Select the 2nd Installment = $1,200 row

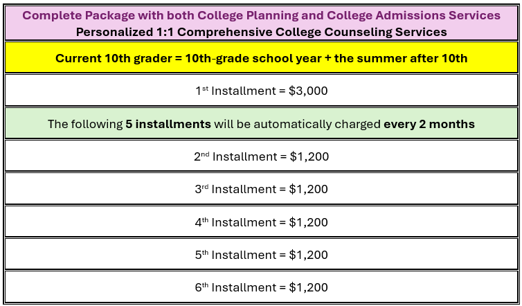261,156
